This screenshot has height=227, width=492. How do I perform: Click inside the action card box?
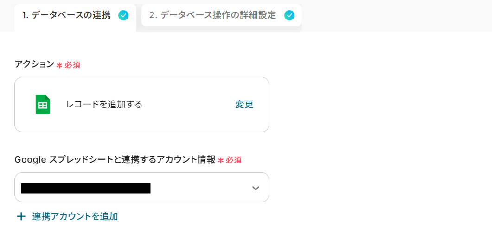click(142, 104)
